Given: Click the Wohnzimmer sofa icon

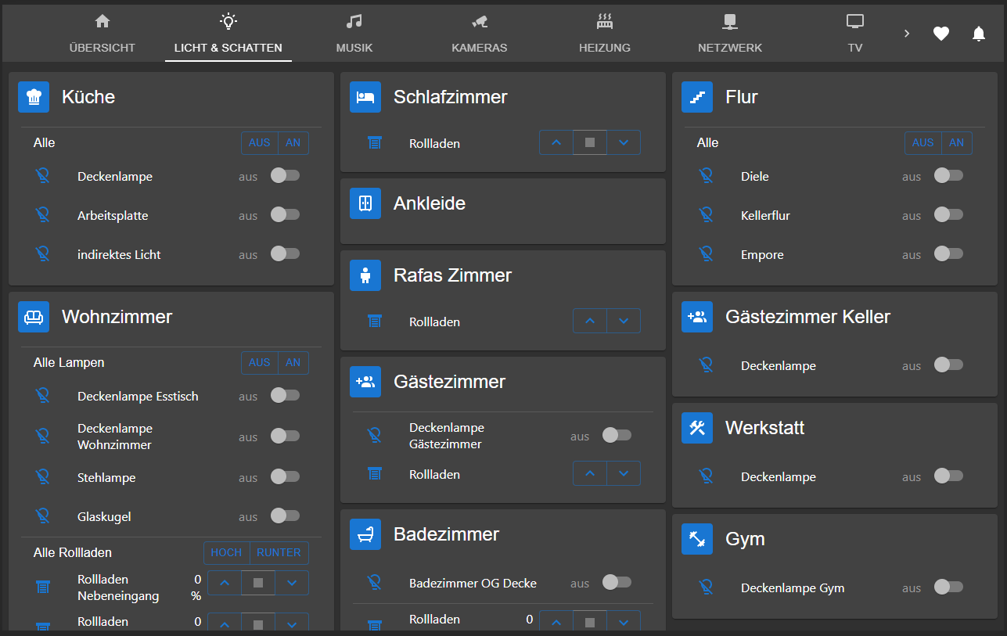Looking at the screenshot, I should point(34,317).
